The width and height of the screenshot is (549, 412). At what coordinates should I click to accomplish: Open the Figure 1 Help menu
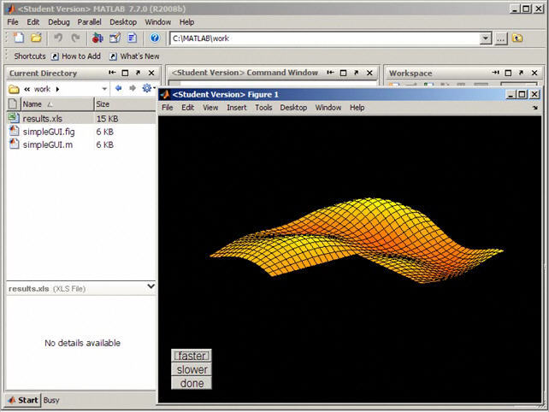pyautogui.click(x=357, y=108)
